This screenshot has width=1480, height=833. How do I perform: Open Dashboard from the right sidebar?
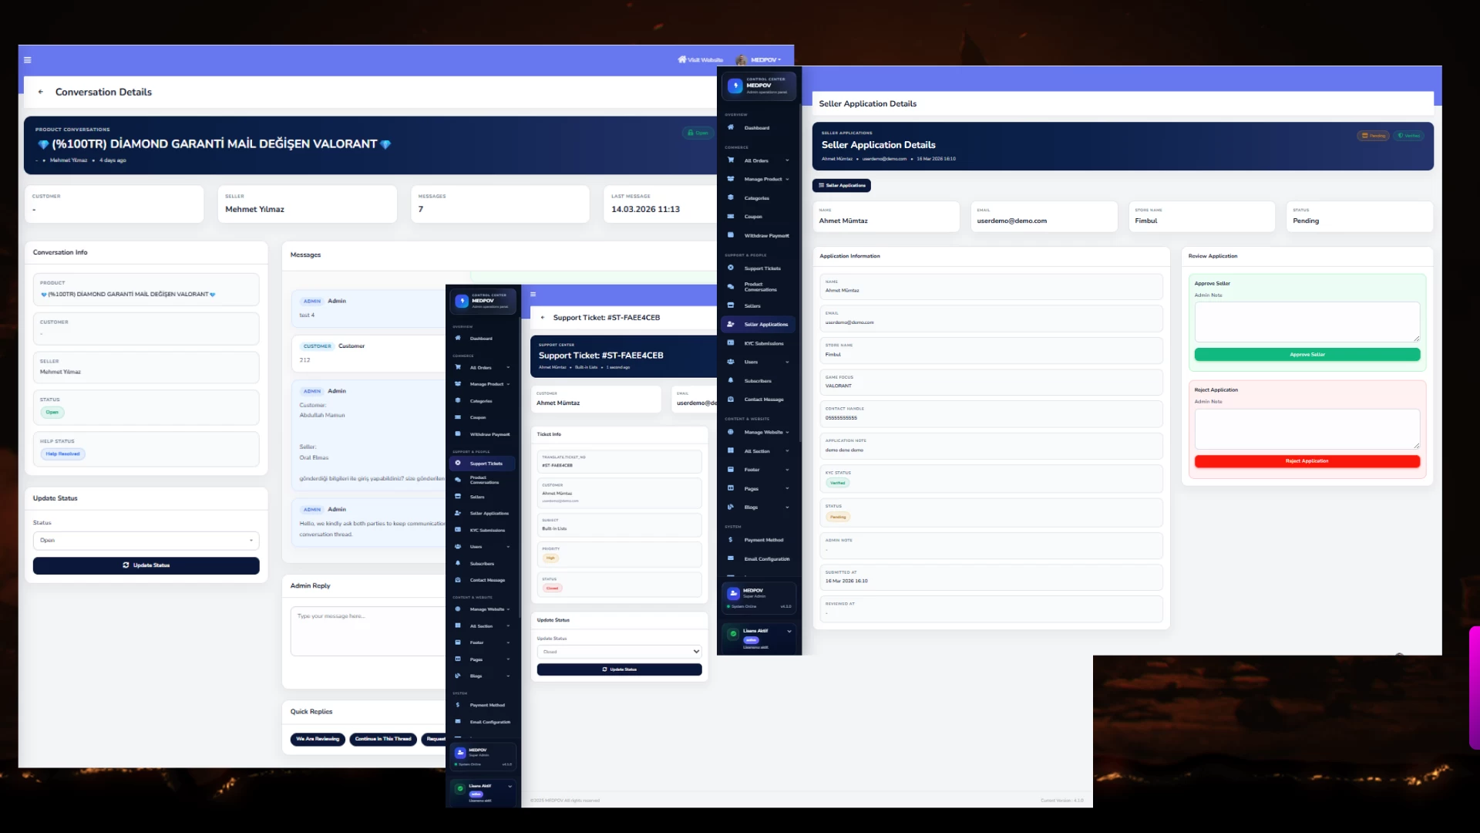click(756, 128)
